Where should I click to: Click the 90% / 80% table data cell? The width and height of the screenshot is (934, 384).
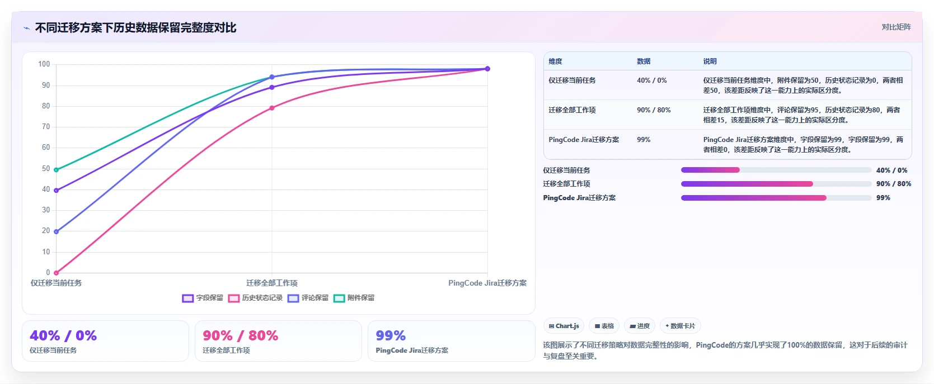pos(654,110)
